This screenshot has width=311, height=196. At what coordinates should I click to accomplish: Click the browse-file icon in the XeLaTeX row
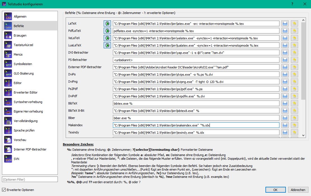point(285,38)
